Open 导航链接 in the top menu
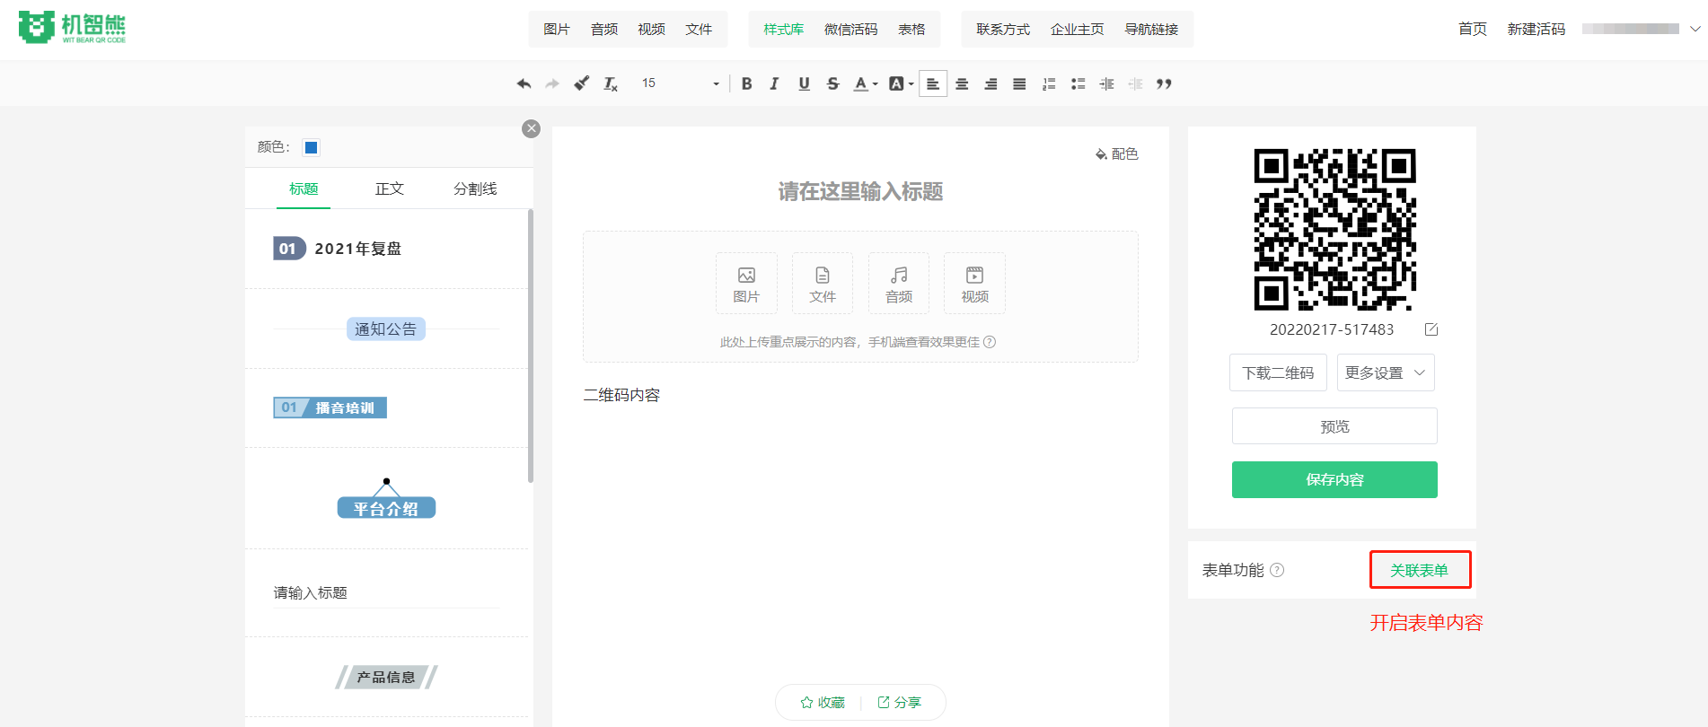Viewport: 1708px width, 727px height. coord(1151,29)
